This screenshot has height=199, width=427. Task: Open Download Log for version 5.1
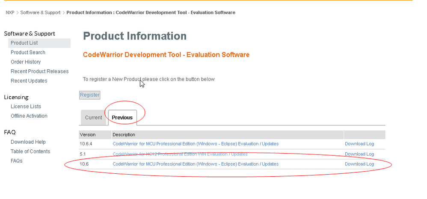point(359,154)
